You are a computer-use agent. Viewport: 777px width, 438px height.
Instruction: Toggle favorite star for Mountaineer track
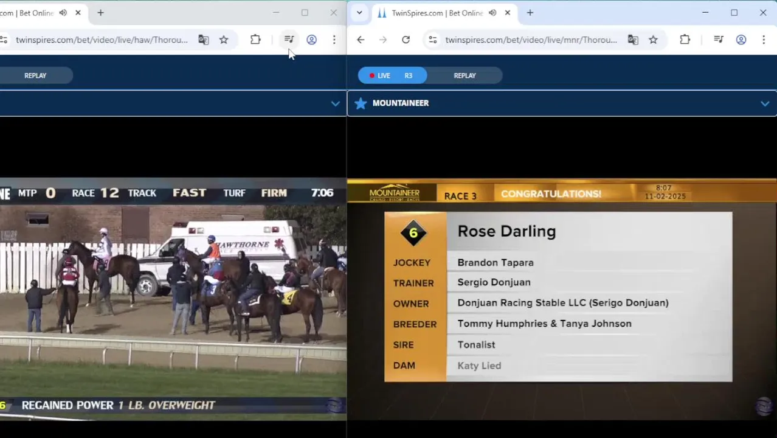pyautogui.click(x=361, y=103)
